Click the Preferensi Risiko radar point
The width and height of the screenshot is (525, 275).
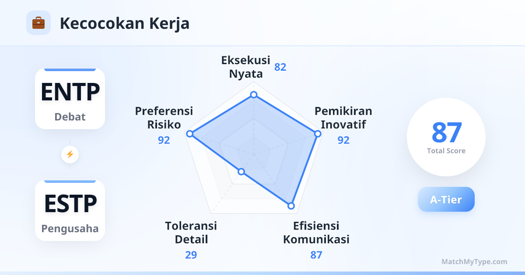click(x=189, y=134)
